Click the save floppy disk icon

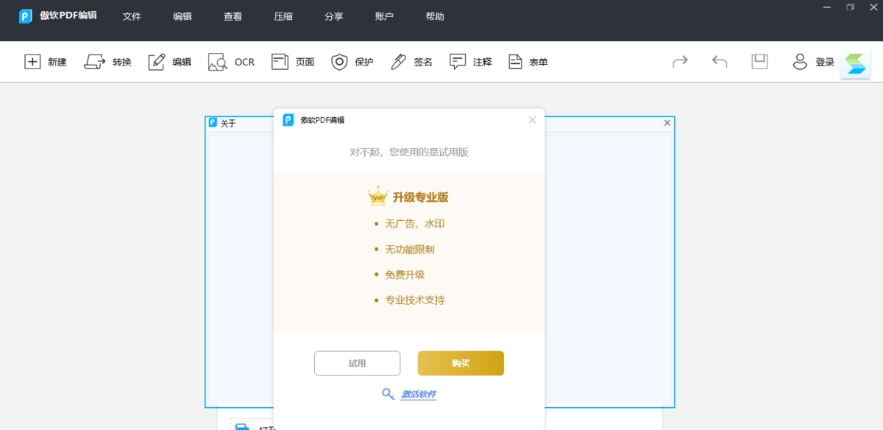tap(759, 62)
